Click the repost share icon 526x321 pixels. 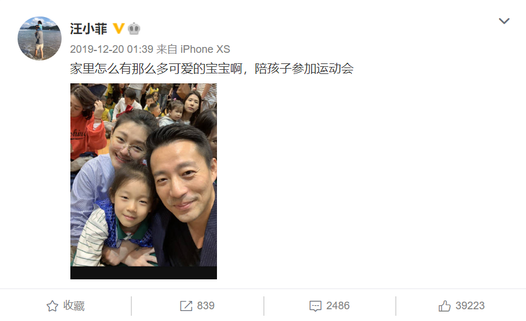click(x=186, y=306)
